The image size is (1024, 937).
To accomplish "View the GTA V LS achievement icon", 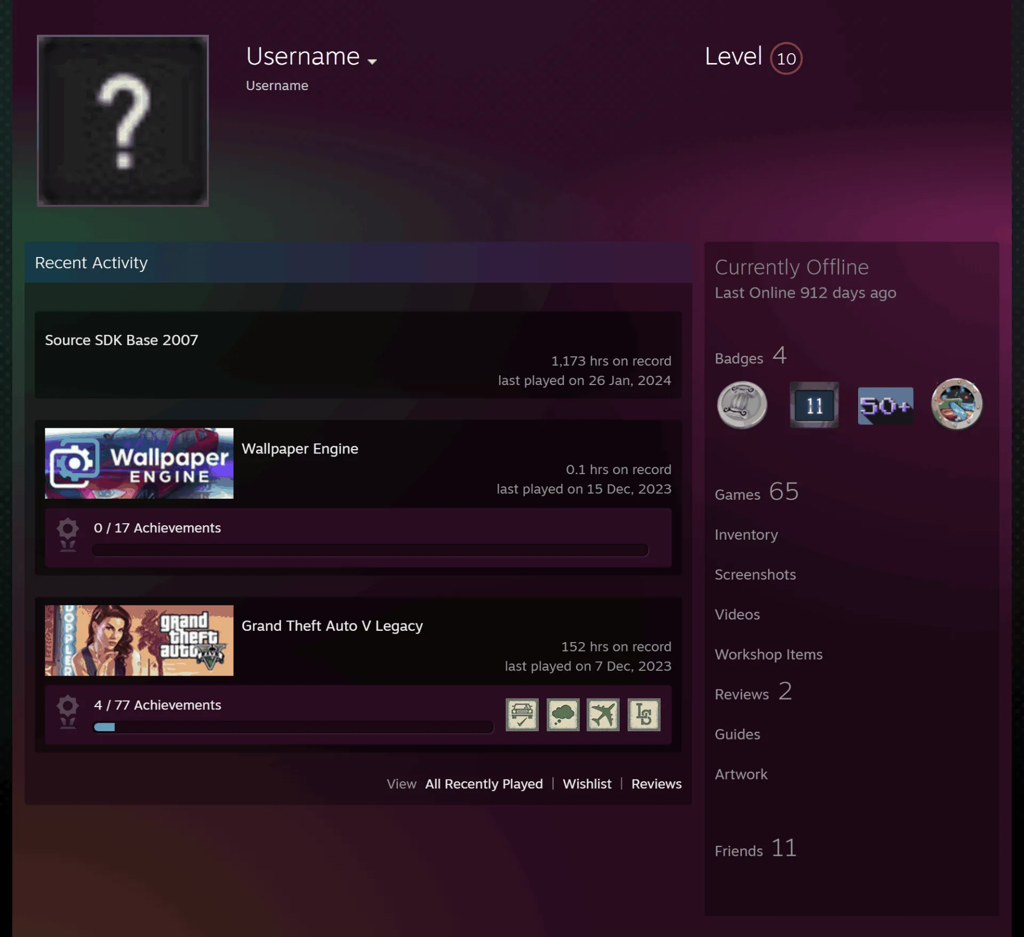I will click(644, 715).
